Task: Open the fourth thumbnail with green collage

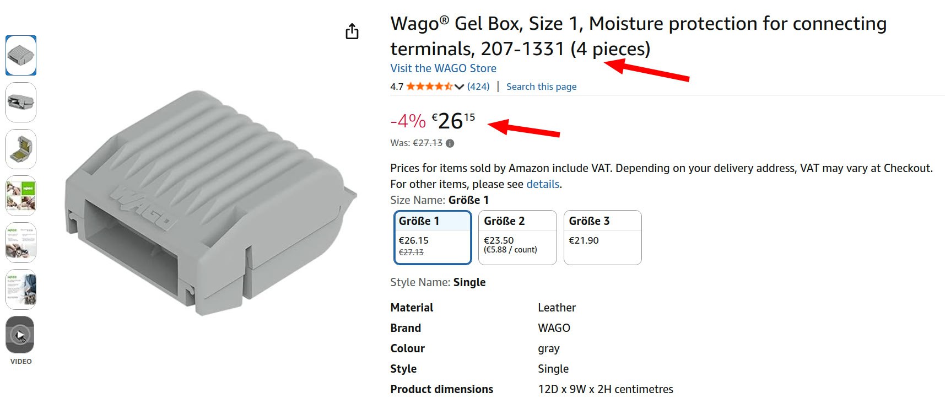Action: (x=21, y=196)
